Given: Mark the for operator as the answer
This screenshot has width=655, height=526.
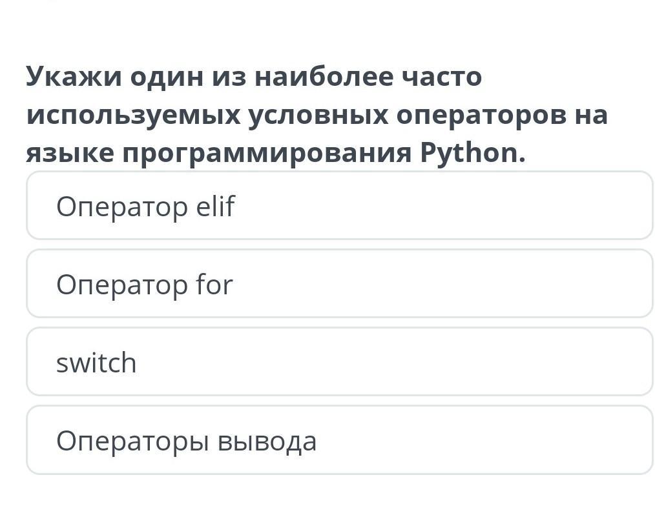Looking at the screenshot, I should 340,283.
